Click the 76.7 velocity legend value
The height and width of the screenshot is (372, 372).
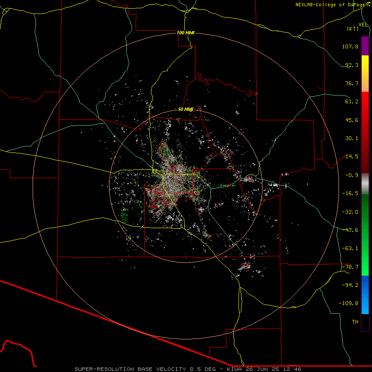pos(352,83)
